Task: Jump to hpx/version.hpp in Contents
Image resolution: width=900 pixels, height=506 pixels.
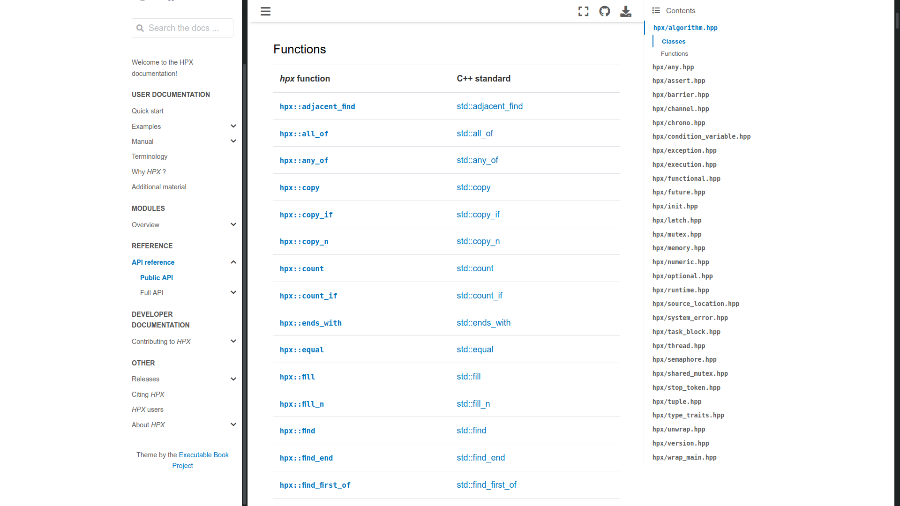Action: click(681, 443)
